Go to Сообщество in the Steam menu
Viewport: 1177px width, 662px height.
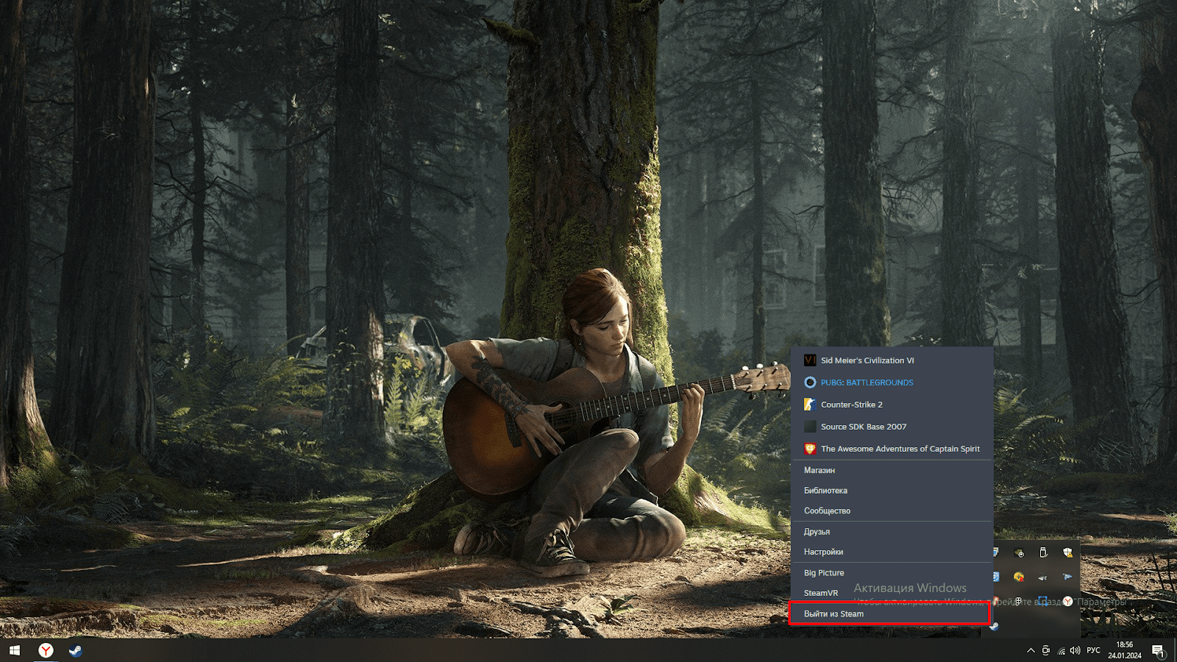892,510
